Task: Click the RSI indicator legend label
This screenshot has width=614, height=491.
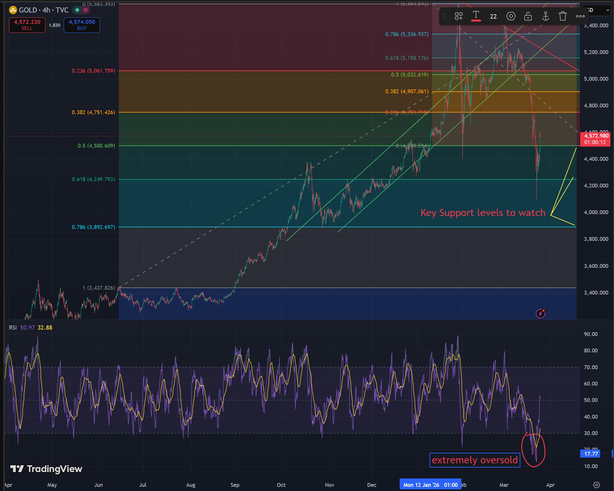Action: pos(13,327)
